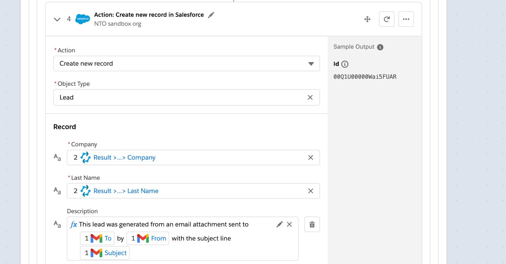Click the step number 4 label
The image size is (506, 264).
pos(69,19)
